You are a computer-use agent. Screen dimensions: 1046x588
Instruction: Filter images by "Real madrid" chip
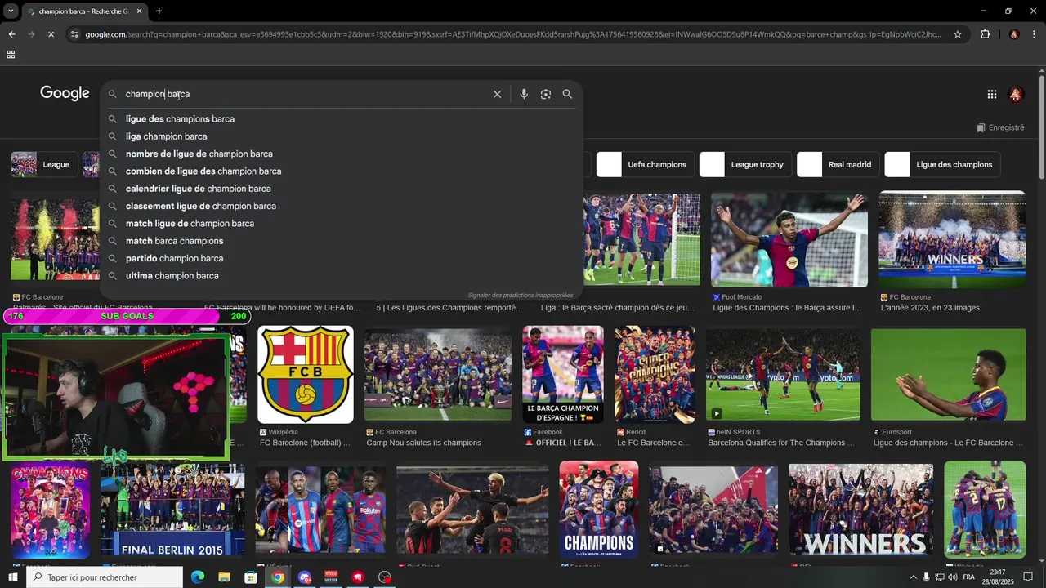838,164
